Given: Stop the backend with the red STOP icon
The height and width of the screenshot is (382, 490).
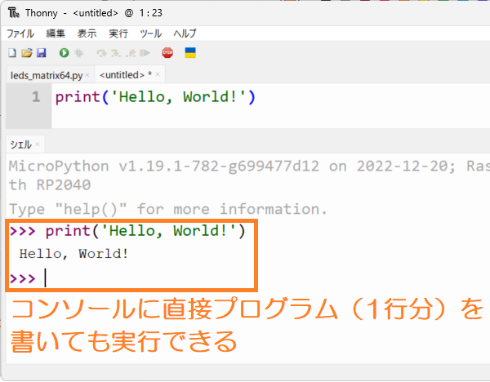Looking at the screenshot, I should point(167,53).
